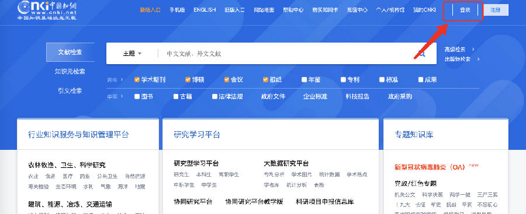Click the magnifier search icon
Image resolution: width=526 pixels, height=214 pixels.
421,53
